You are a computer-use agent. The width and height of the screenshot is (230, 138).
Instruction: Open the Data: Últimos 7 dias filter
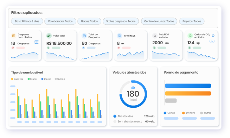tap(27, 22)
